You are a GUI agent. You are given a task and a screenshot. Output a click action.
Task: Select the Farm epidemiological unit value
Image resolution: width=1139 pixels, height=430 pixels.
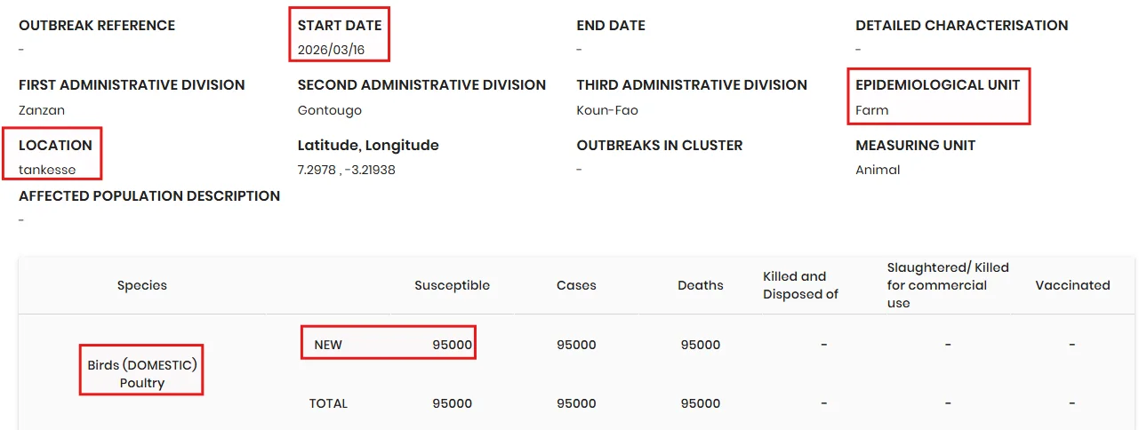click(872, 110)
